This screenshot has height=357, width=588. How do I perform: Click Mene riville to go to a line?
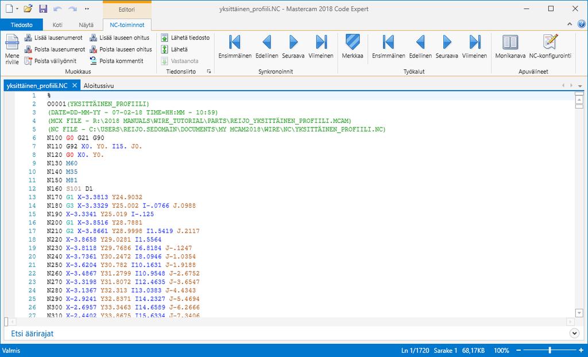point(12,49)
